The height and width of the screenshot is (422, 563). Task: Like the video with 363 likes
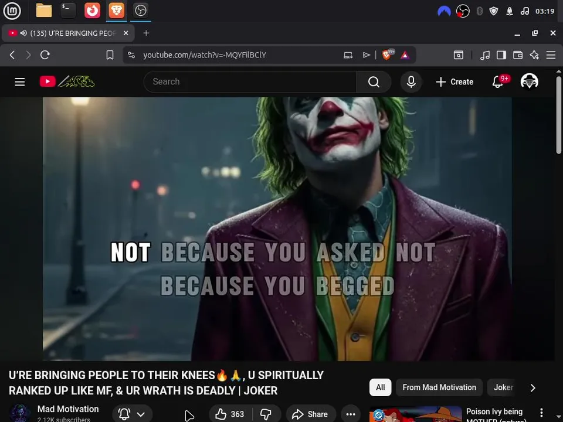pos(230,414)
